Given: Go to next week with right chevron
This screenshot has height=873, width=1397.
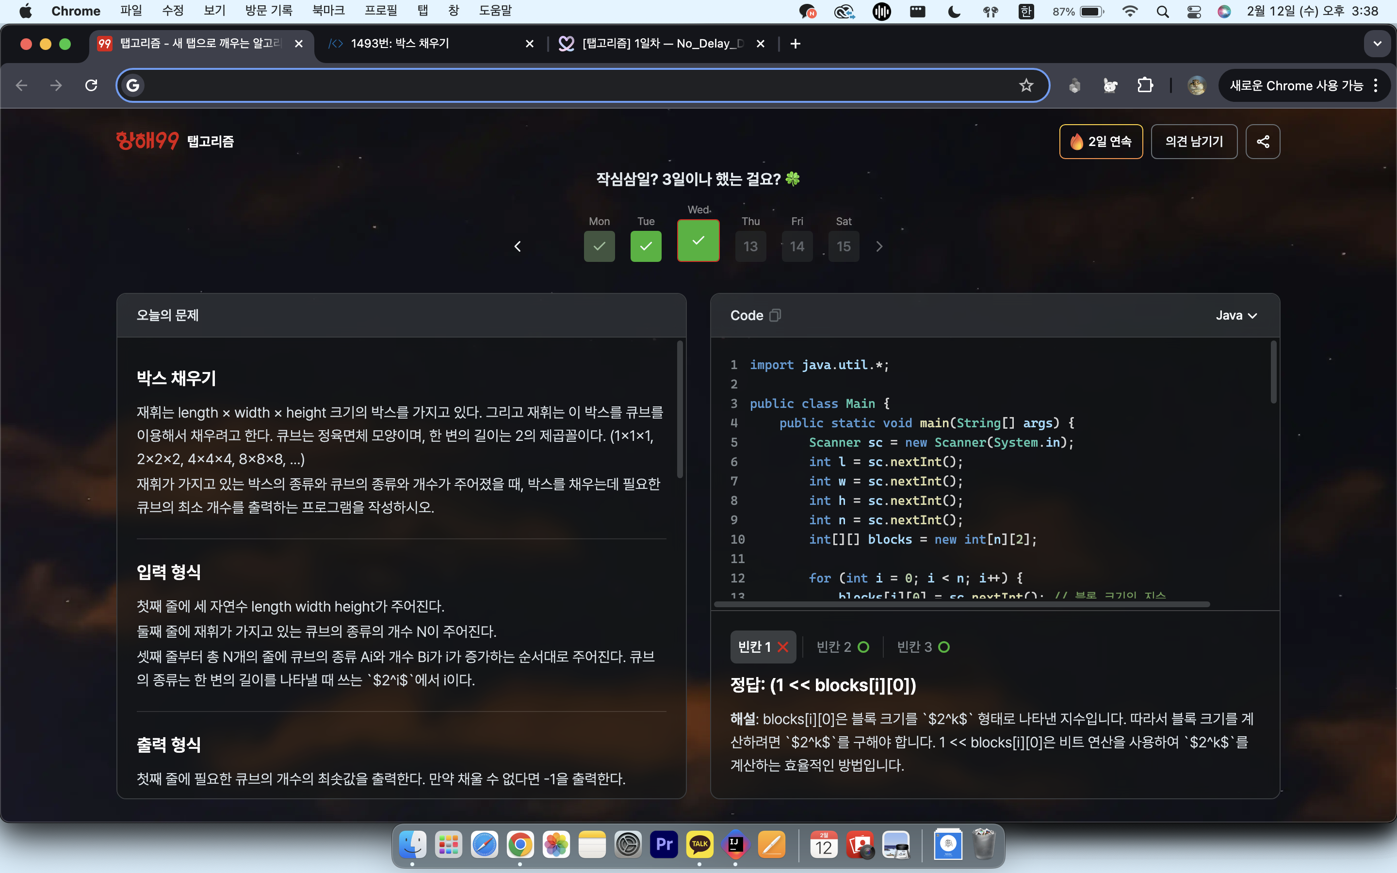Looking at the screenshot, I should pyautogui.click(x=879, y=246).
